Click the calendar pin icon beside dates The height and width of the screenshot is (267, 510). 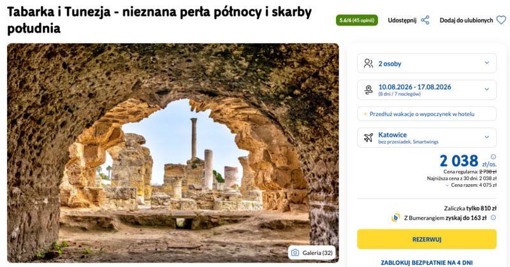coord(368,90)
